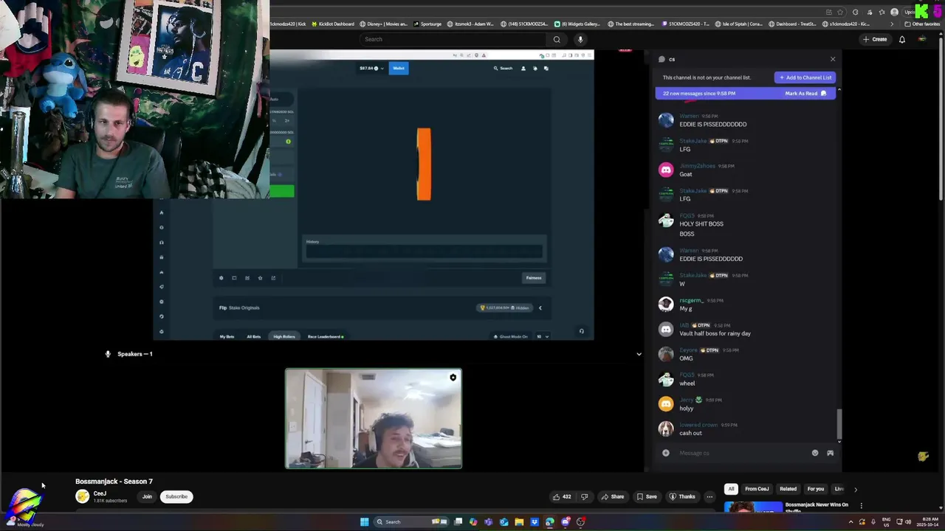The width and height of the screenshot is (945, 531).
Task: Save video to playlist
Action: [647, 496]
